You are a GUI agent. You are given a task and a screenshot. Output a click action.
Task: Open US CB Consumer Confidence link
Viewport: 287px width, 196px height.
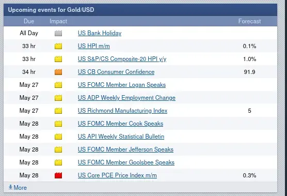pyautogui.click(x=116, y=72)
